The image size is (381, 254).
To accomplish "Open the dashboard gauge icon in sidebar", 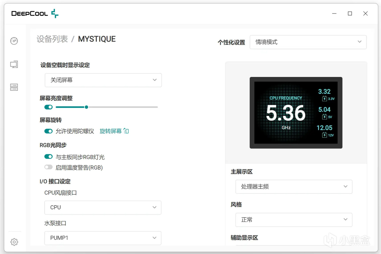I will click(14, 41).
